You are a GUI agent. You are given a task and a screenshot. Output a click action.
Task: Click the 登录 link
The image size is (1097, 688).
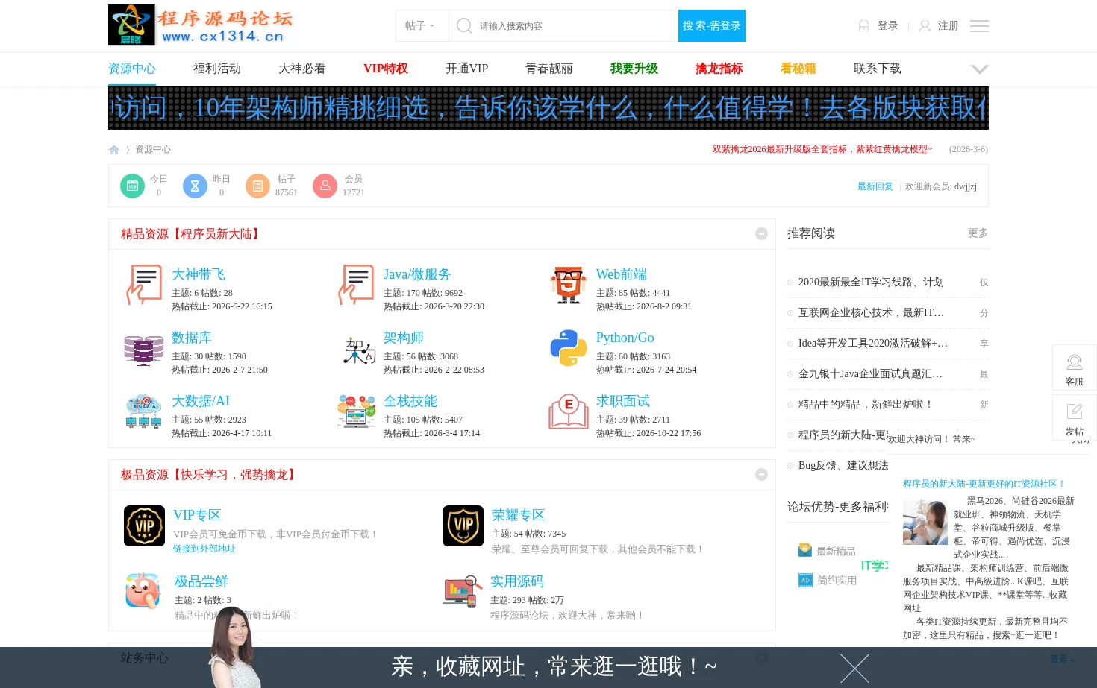(887, 25)
